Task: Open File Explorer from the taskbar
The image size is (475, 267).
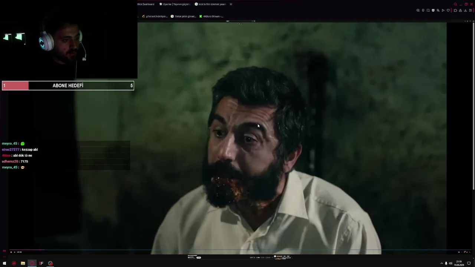Action: tap(23, 263)
